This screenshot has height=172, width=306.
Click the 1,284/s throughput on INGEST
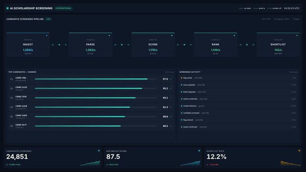(28, 50)
